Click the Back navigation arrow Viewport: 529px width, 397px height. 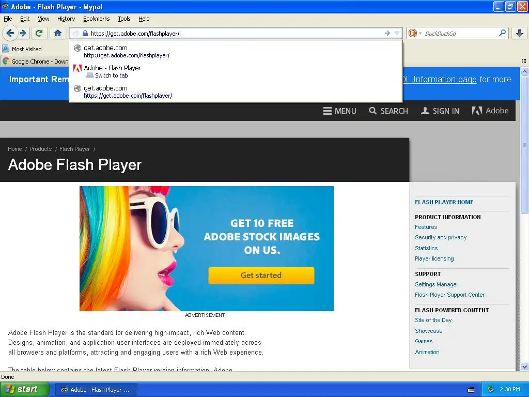[10, 33]
